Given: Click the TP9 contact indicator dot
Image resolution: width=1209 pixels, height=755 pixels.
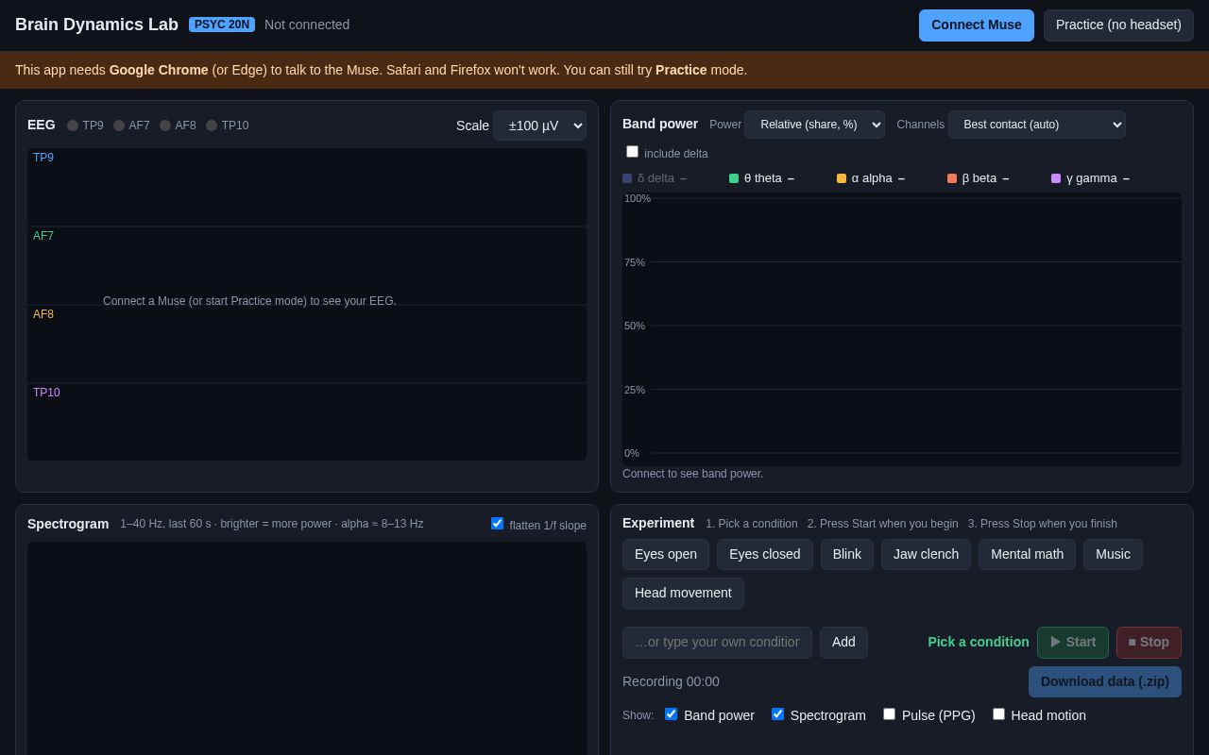Looking at the screenshot, I should coord(73,126).
